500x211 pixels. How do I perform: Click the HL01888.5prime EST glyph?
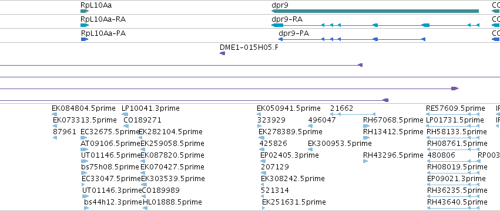(145, 208)
